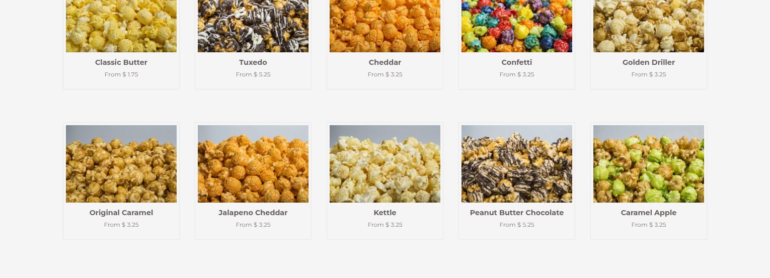The height and width of the screenshot is (278, 770).
Task: Open the Golden Driller title link
Action: point(649,62)
